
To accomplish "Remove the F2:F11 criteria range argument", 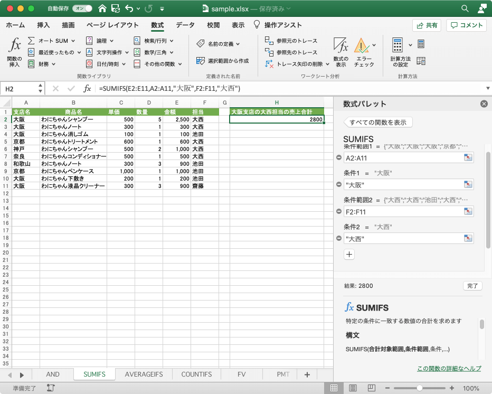I will (x=339, y=211).
